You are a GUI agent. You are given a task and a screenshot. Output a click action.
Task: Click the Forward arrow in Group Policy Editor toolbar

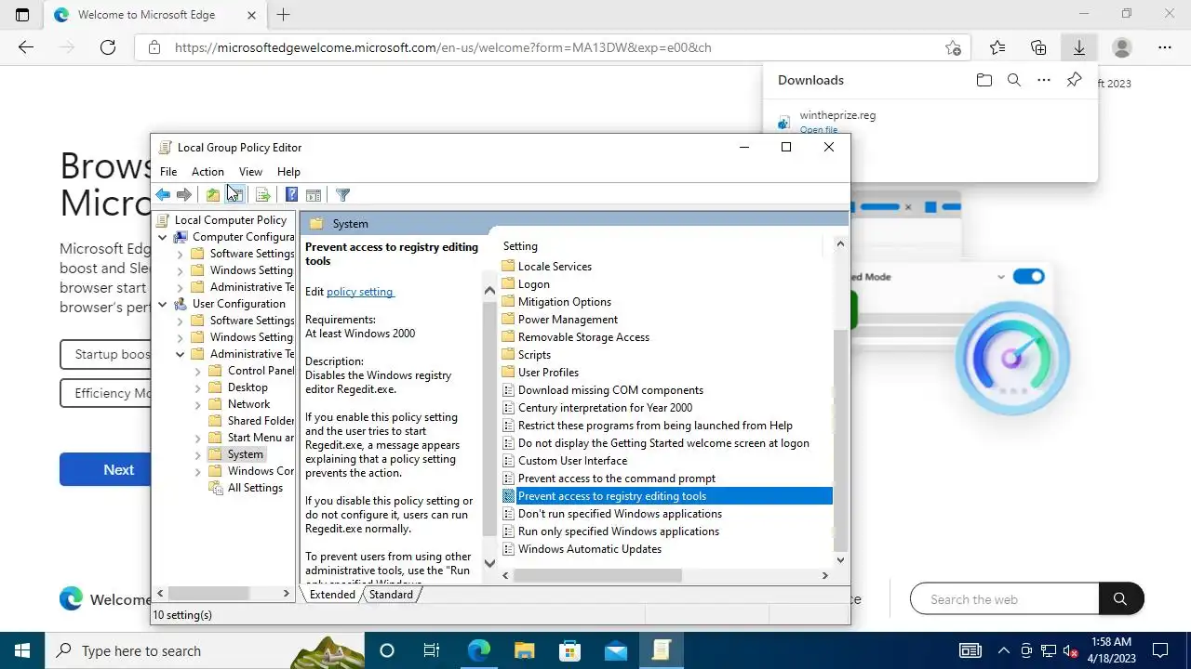(x=184, y=194)
